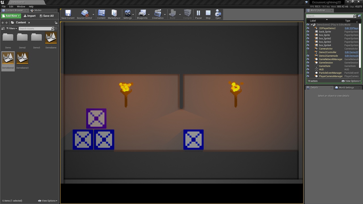Open Settings dropdown arrow
Image resolution: width=363 pixels, height=204 pixels.
[x=133, y=14]
